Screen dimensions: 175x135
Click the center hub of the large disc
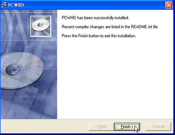14,70
